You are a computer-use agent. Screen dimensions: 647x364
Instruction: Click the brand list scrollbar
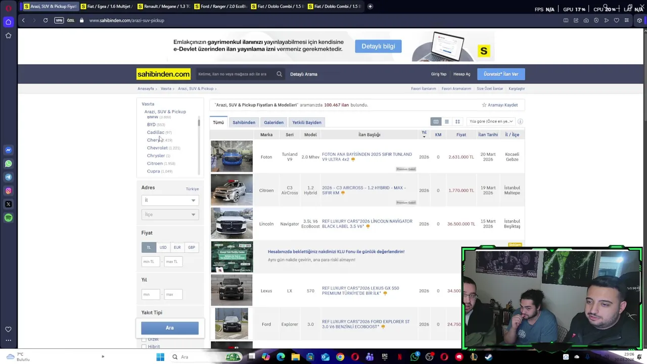pos(199,123)
